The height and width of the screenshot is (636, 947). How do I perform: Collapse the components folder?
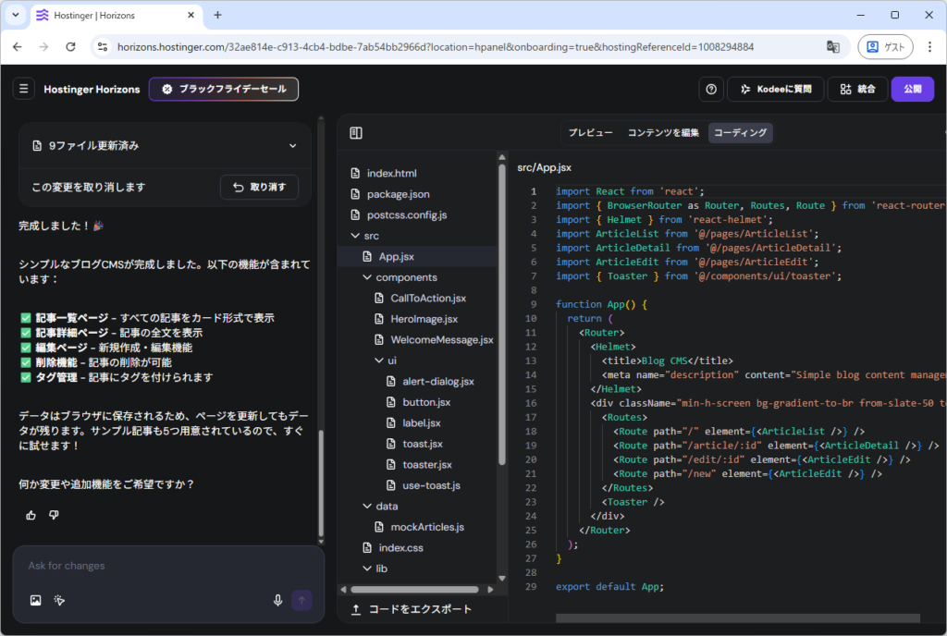(366, 277)
